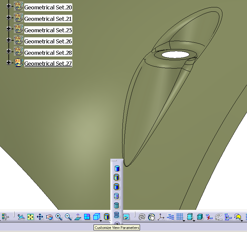Image resolution: width=247 pixels, height=232 pixels.
Task: Expand the Geometrical Set.27 tree node
Action: pos(8,63)
